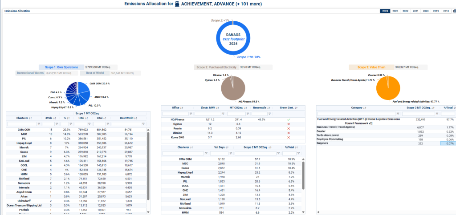Click the tan Scope 2 pie chart
Screen dimensions: 456x215
[233, 88]
